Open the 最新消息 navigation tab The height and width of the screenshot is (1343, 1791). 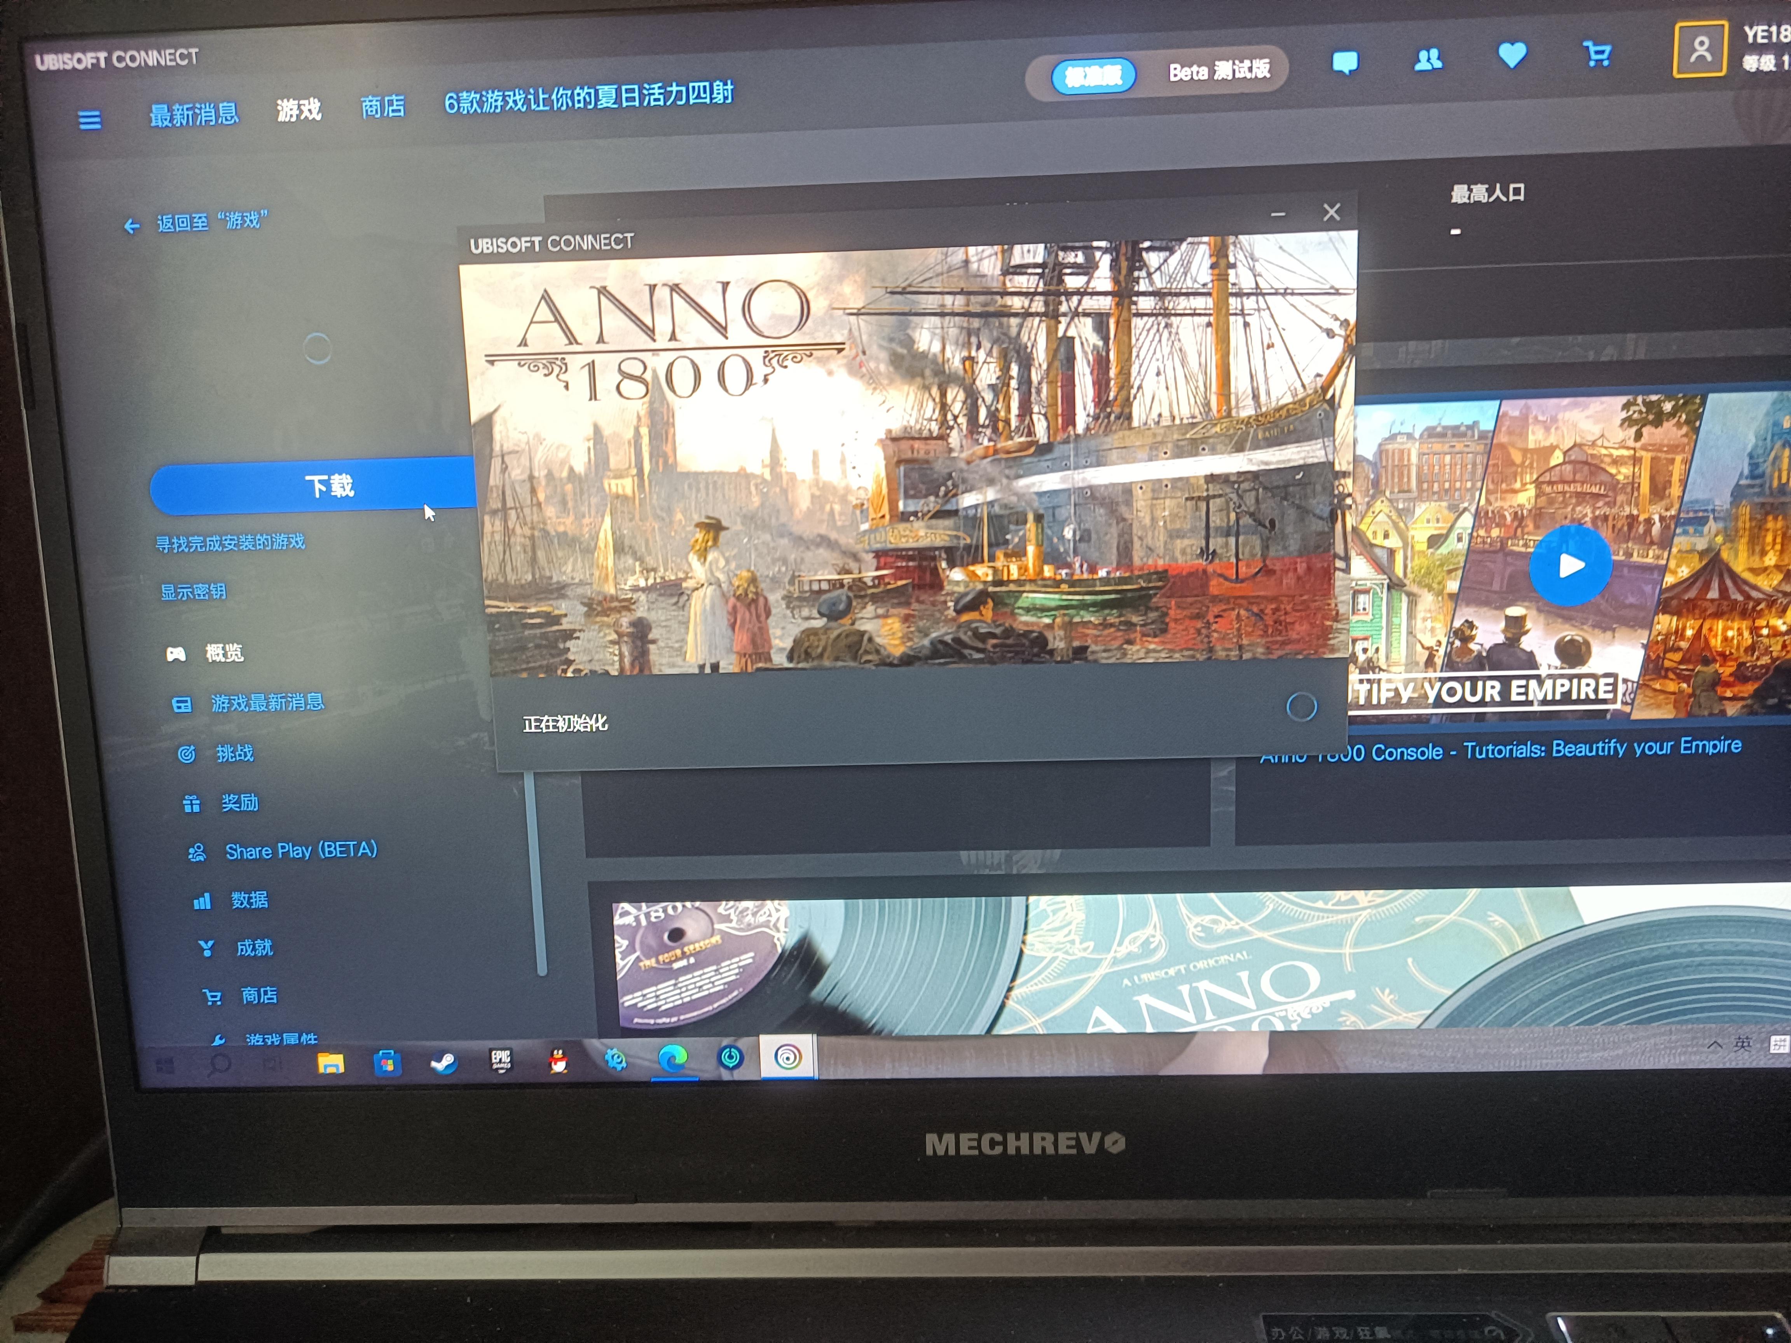click(194, 114)
